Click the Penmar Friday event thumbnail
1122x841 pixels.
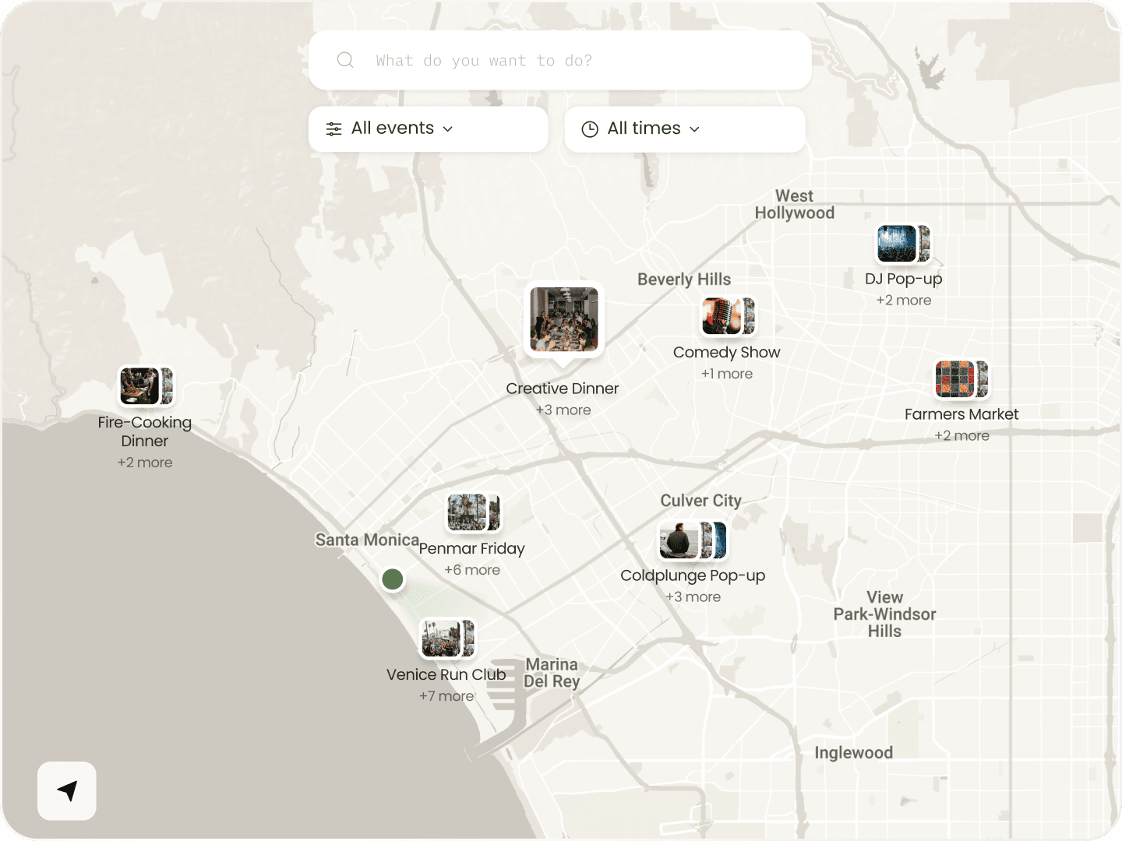tap(468, 512)
